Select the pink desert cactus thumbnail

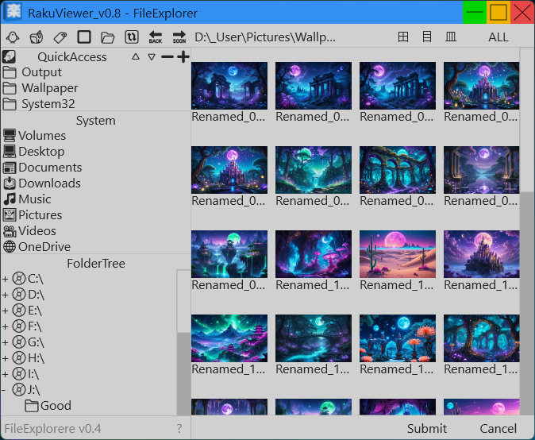(x=398, y=254)
